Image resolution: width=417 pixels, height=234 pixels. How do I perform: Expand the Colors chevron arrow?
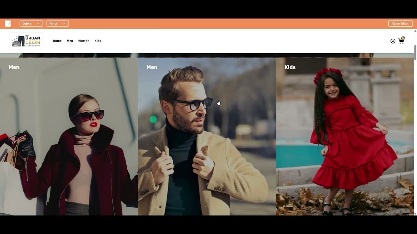click(38, 23)
